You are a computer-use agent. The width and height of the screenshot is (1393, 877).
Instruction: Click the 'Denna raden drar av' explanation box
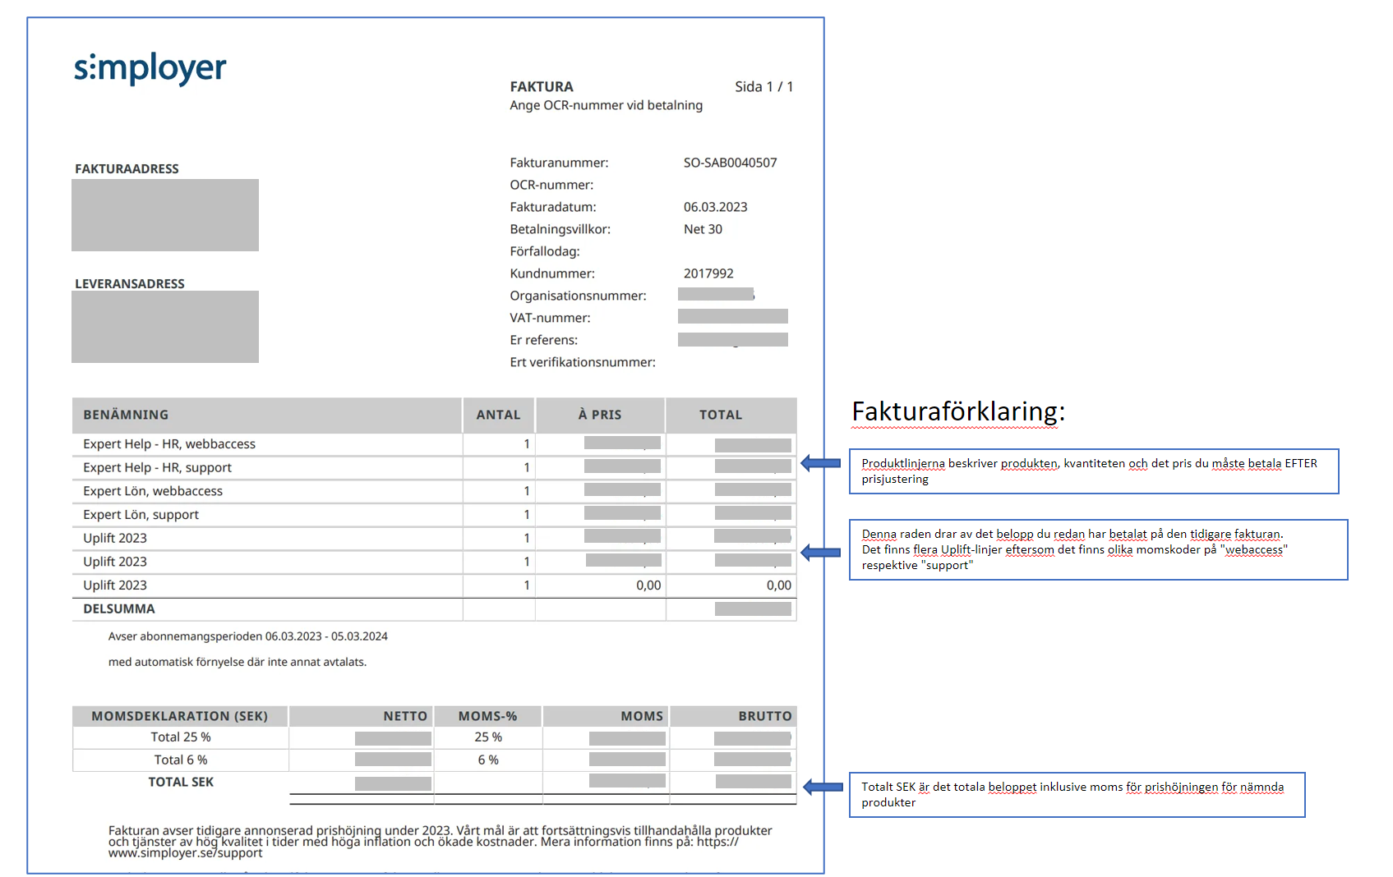point(1098,549)
